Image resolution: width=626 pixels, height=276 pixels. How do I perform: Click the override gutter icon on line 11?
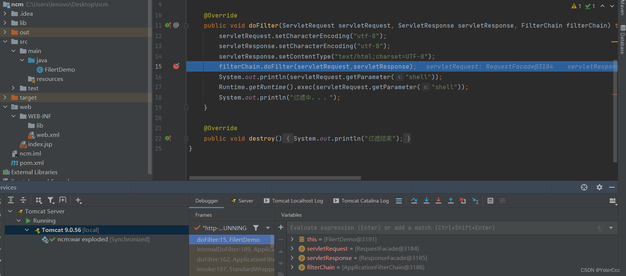point(168,25)
